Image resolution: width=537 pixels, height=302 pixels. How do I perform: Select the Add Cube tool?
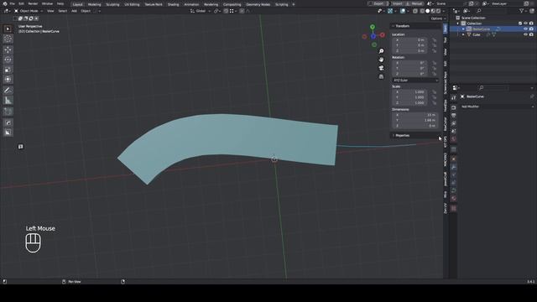pyautogui.click(x=8, y=112)
